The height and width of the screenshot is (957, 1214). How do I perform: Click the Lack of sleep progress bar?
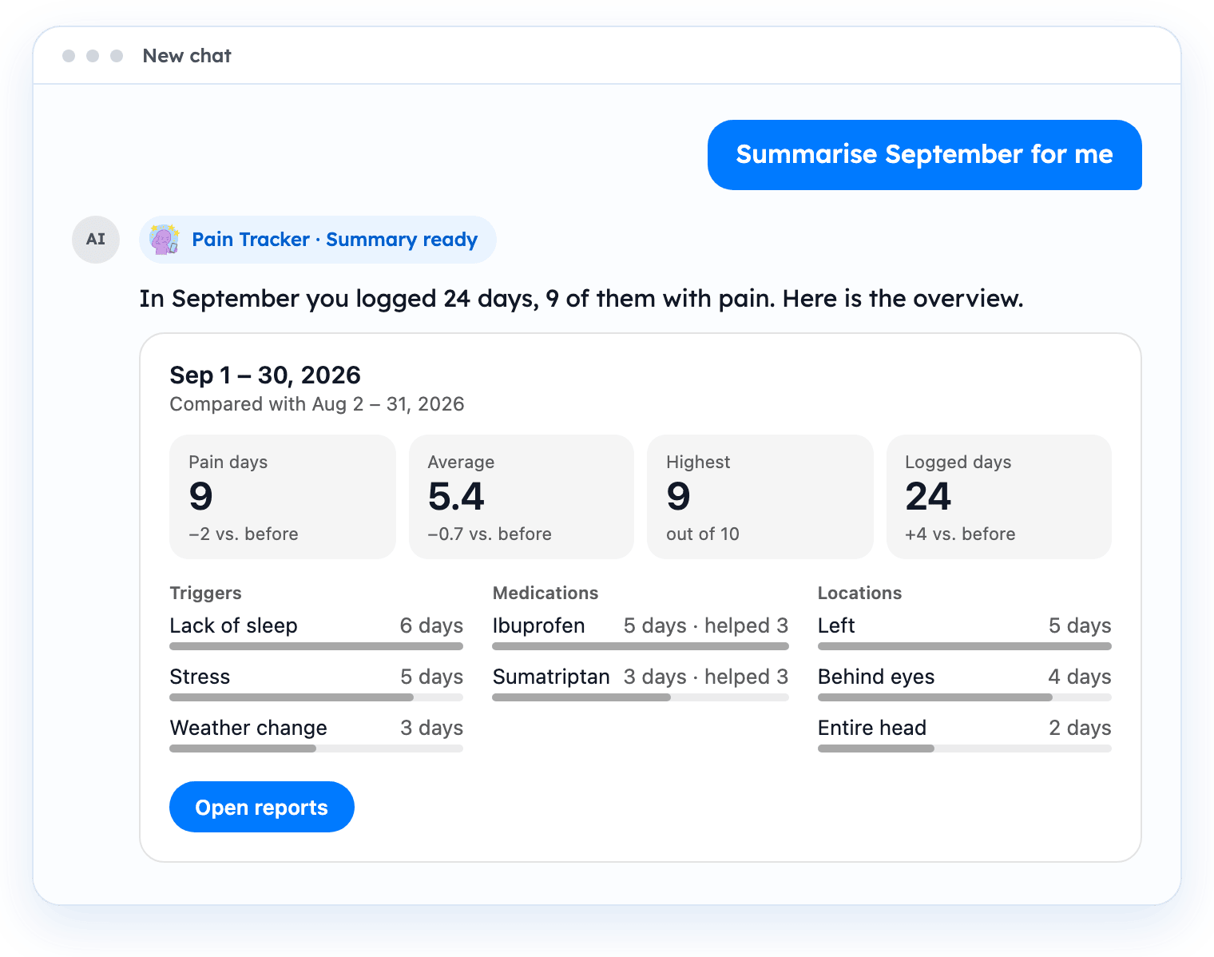click(x=316, y=646)
